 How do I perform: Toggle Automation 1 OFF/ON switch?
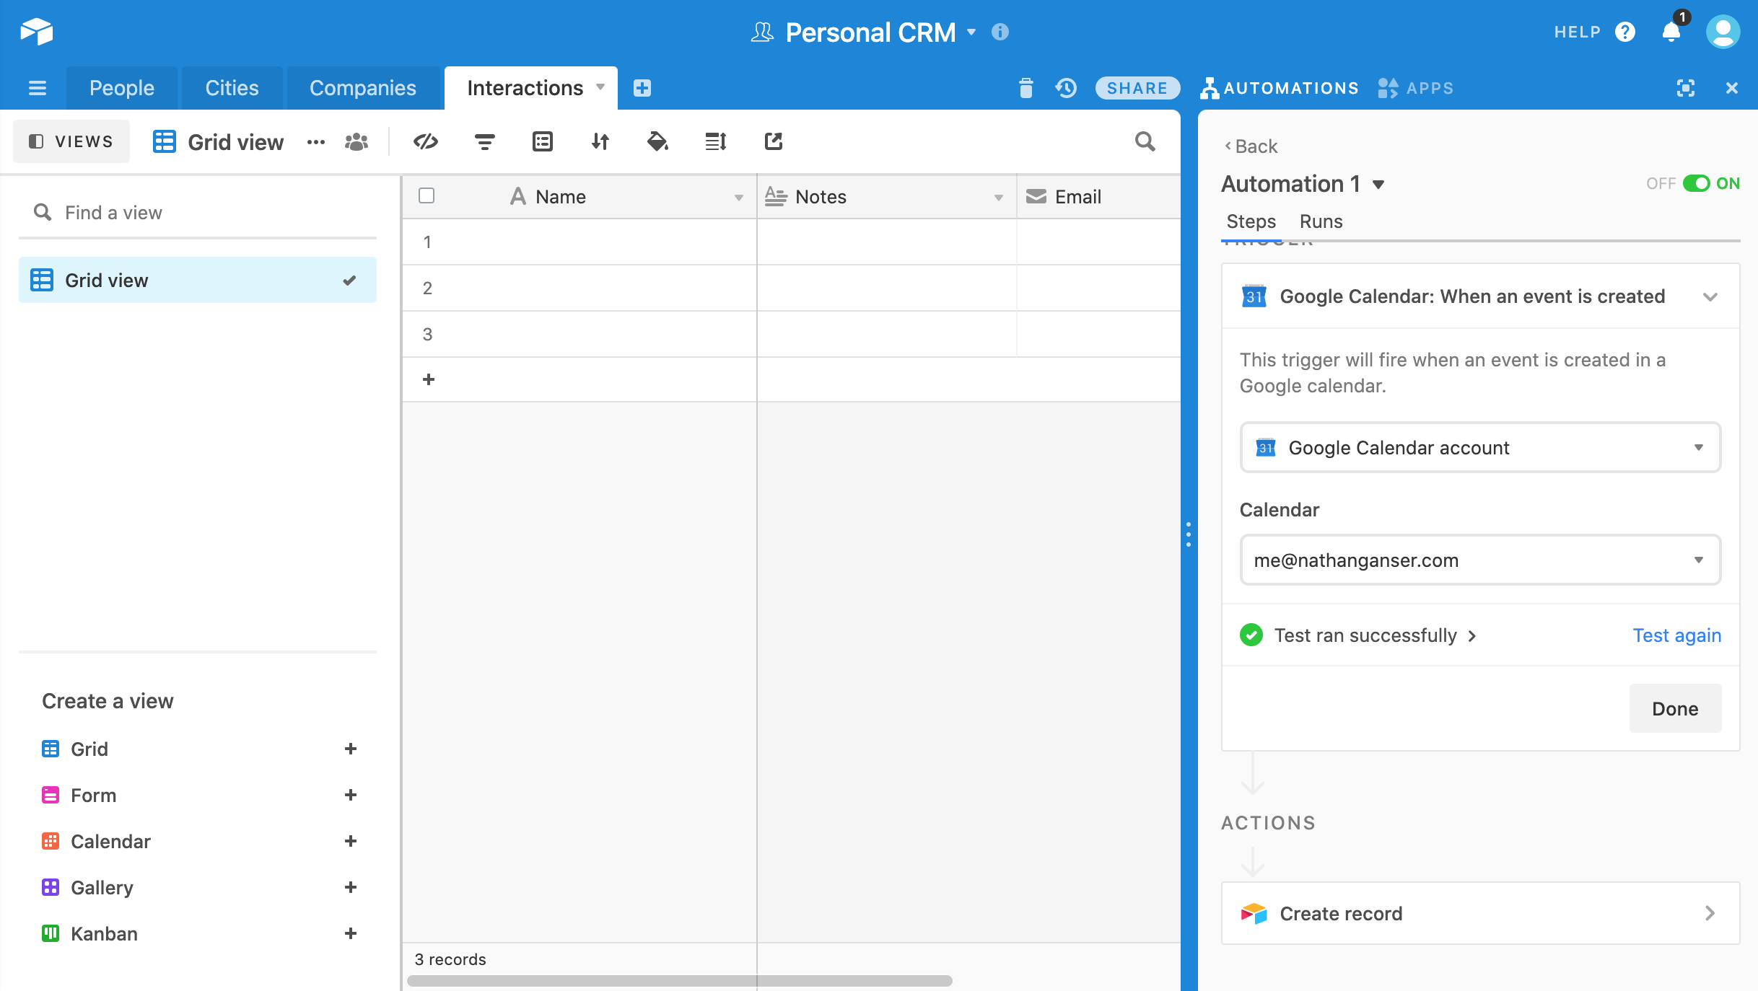(1697, 183)
